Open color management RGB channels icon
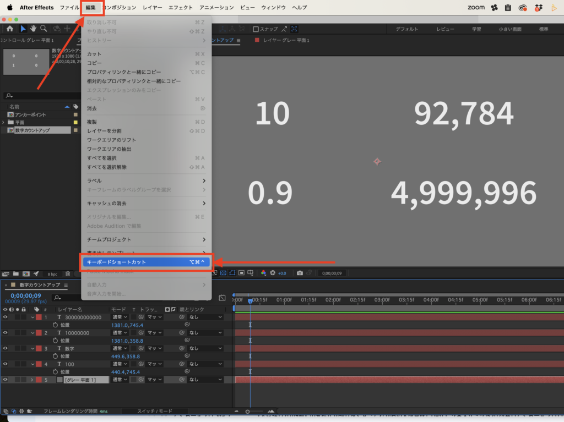Screen dimensions: 564x422 (263, 273)
